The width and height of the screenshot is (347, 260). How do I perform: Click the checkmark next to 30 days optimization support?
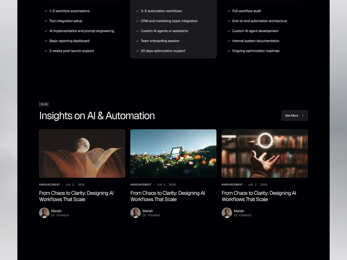tap(137, 51)
